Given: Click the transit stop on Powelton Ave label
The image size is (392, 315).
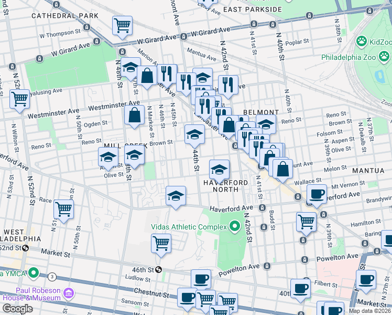Looking at the screenshot, I should pyautogui.click(x=267, y=266).
